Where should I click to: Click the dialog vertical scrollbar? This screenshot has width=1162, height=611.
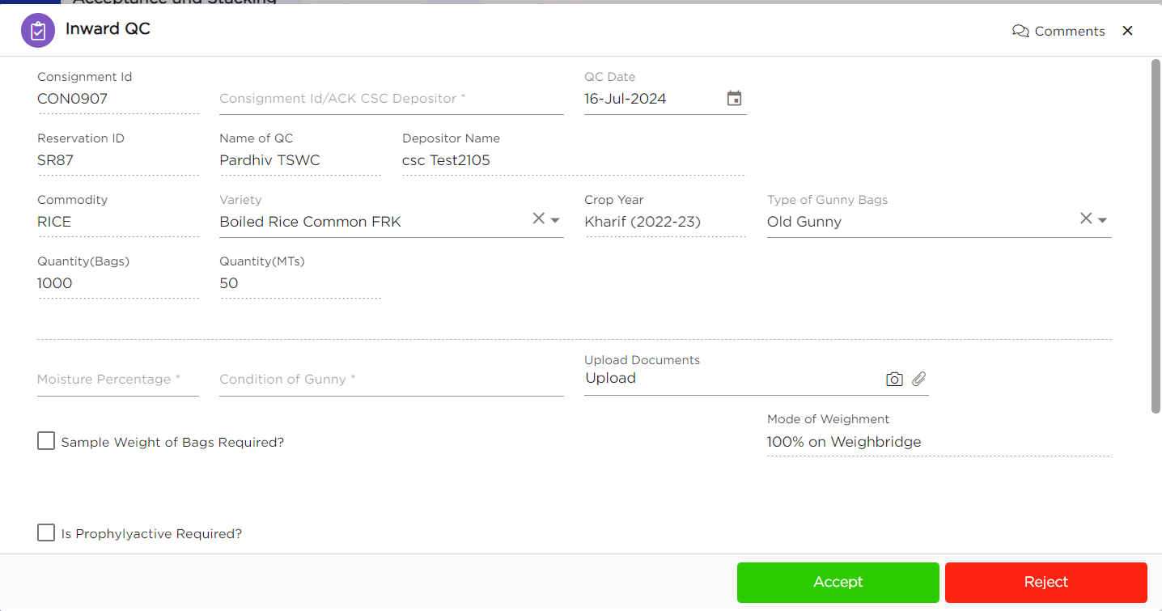point(1156,236)
